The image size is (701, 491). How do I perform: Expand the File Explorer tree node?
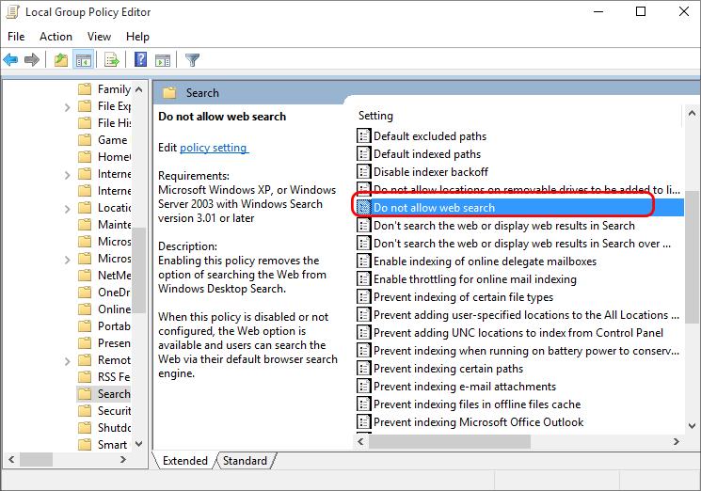click(68, 107)
